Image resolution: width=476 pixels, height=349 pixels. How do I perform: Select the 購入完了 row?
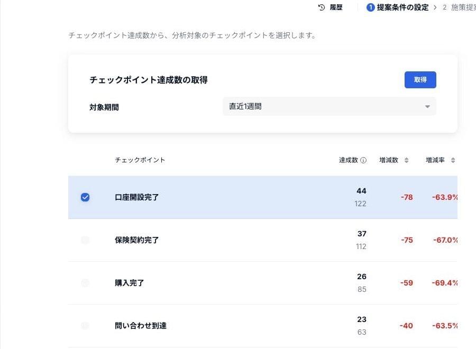point(263,283)
